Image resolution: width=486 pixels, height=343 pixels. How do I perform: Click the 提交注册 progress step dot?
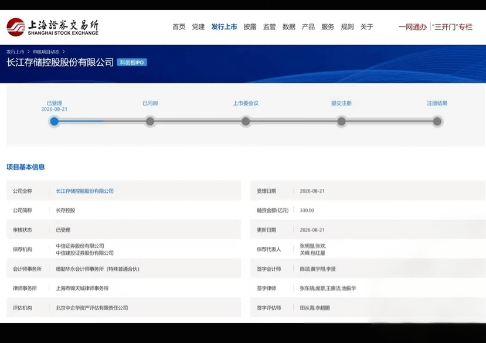coord(342,121)
